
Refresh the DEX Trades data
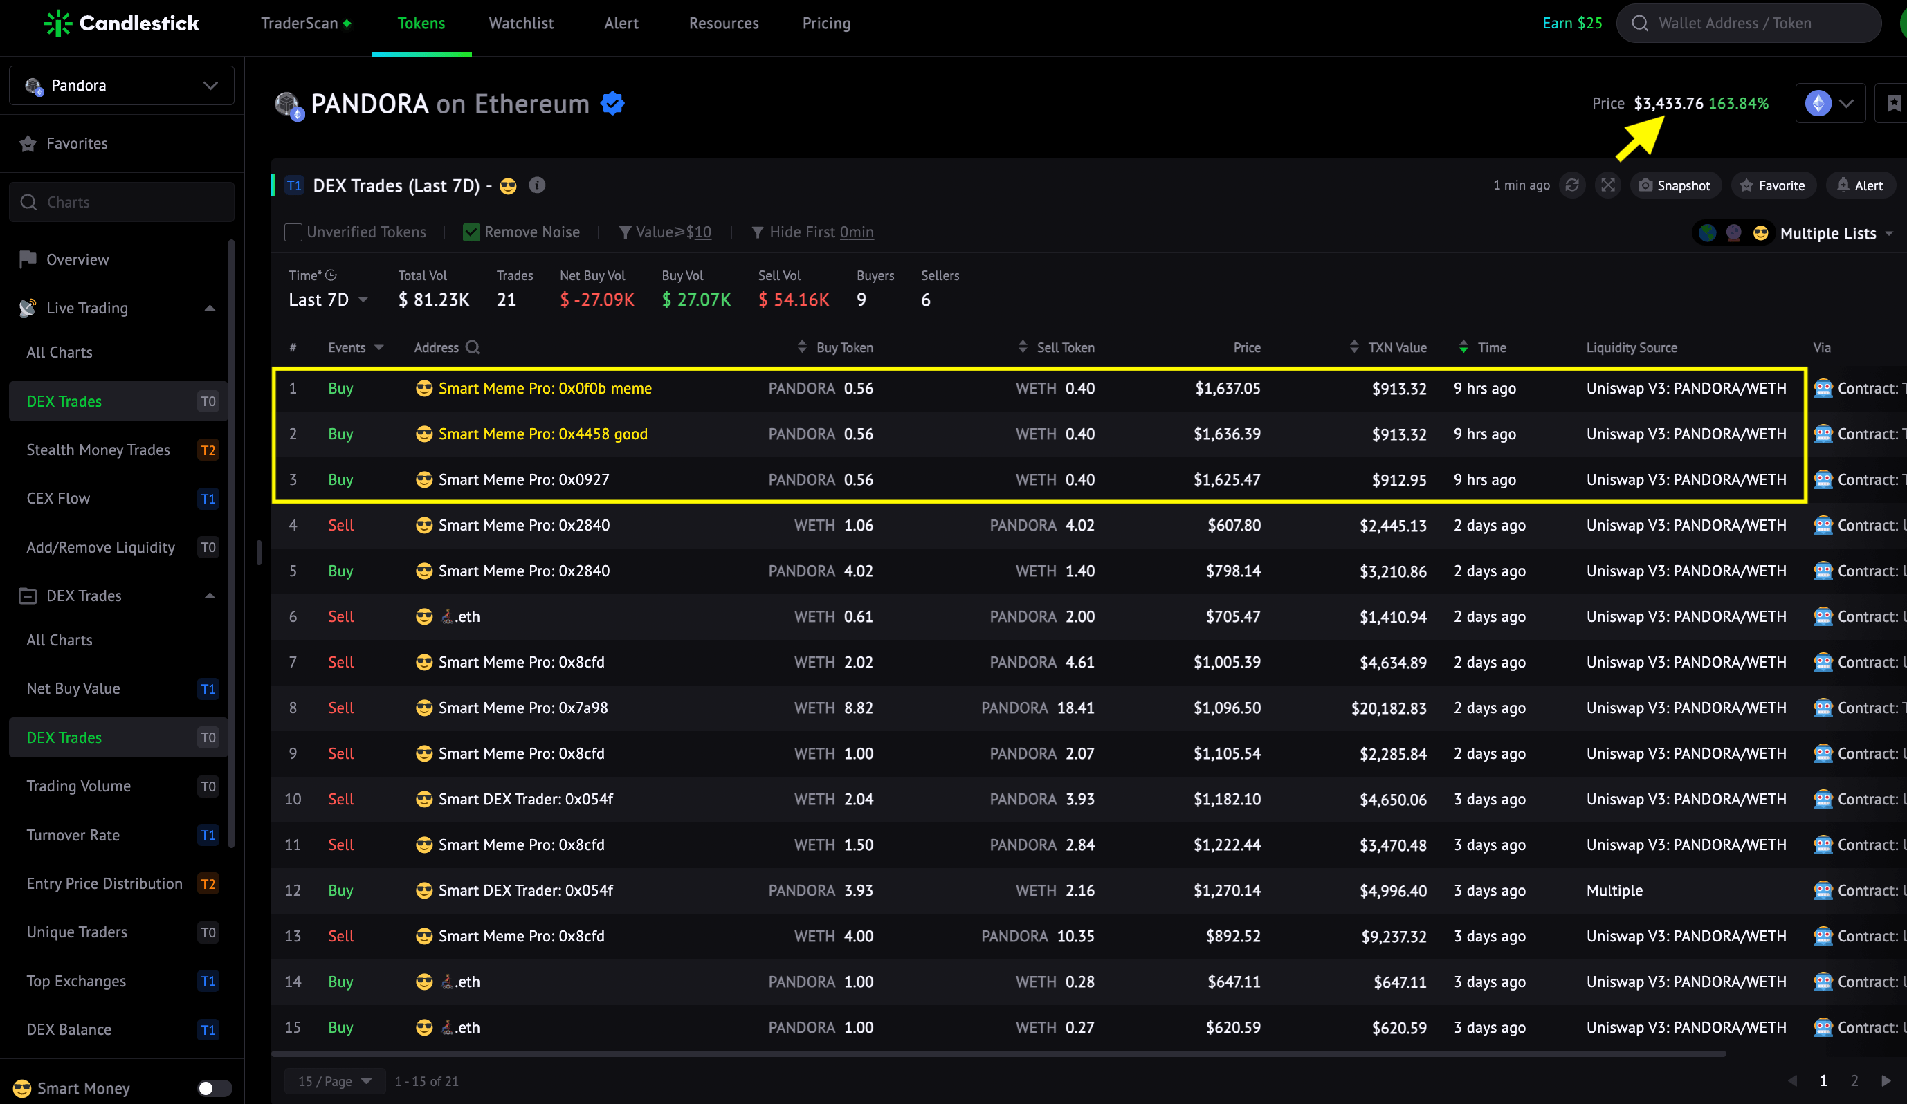[x=1572, y=185]
